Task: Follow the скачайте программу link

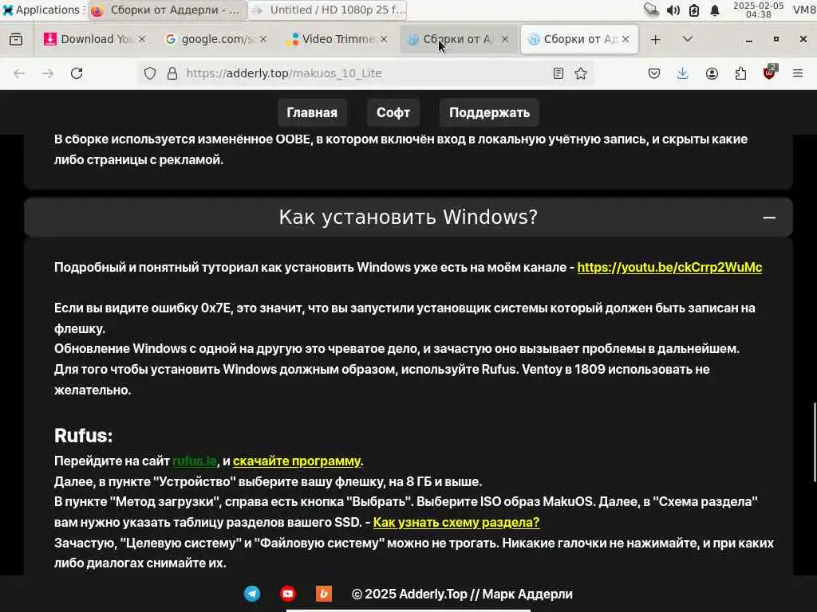Action: point(297,461)
